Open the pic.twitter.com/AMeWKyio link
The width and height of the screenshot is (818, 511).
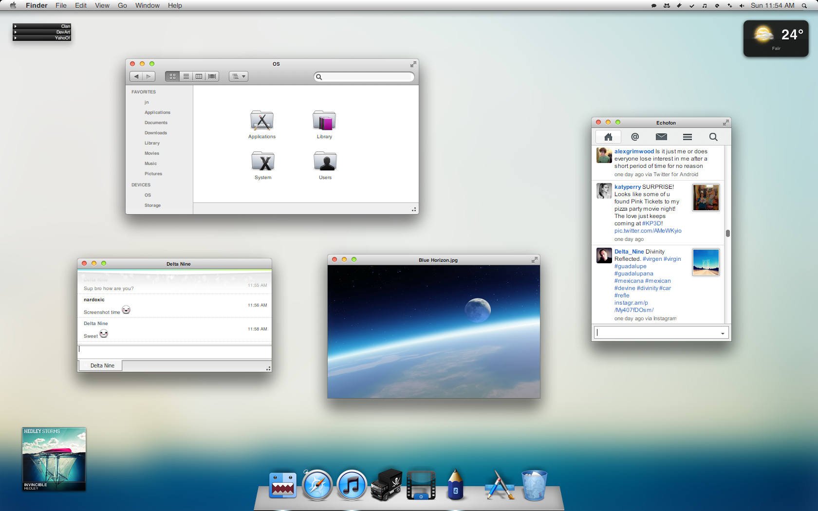click(x=648, y=231)
